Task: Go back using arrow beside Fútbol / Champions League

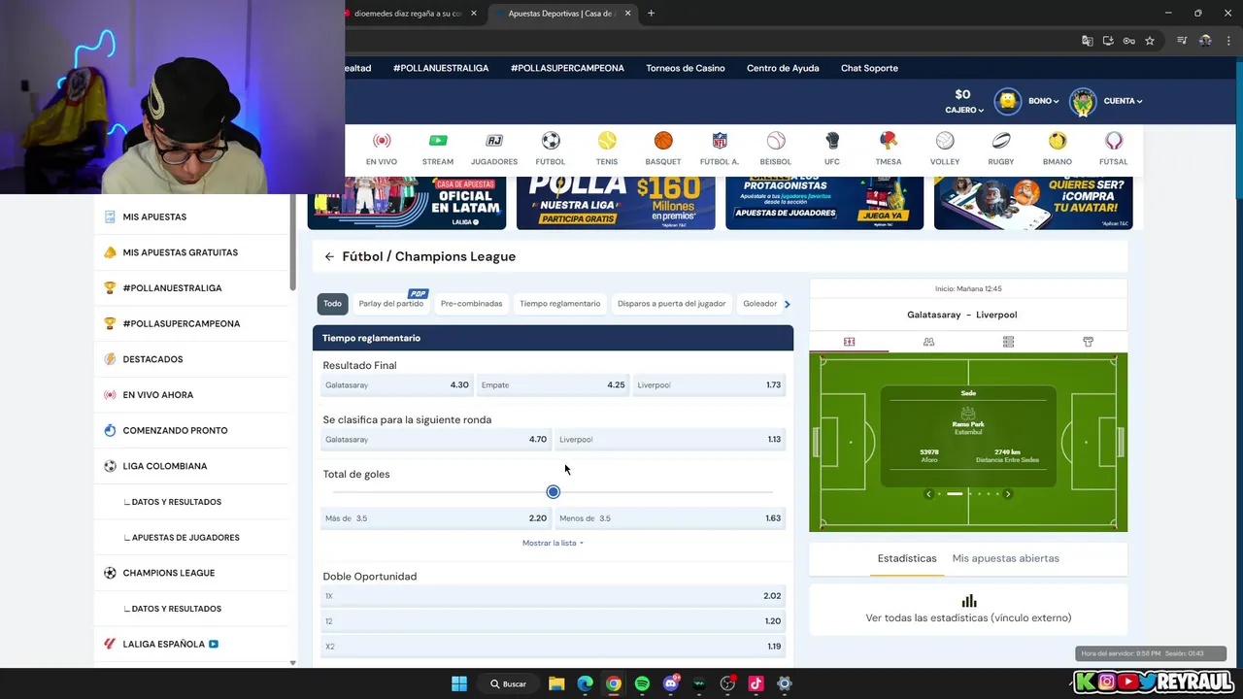Action: tap(329, 256)
